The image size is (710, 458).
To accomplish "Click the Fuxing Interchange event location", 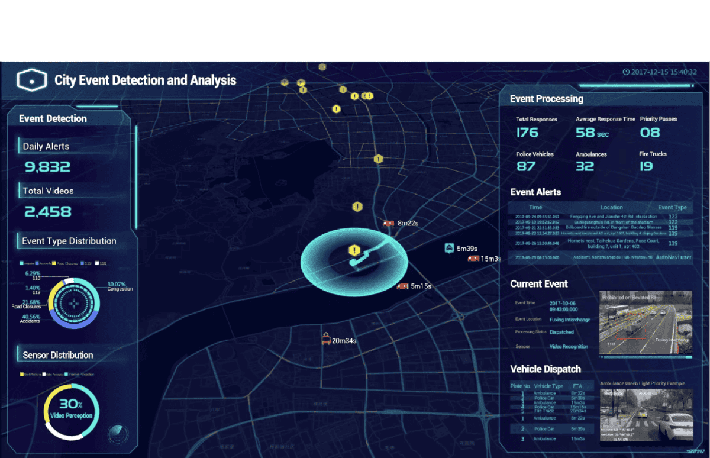I will pyautogui.click(x=569, y=320).
